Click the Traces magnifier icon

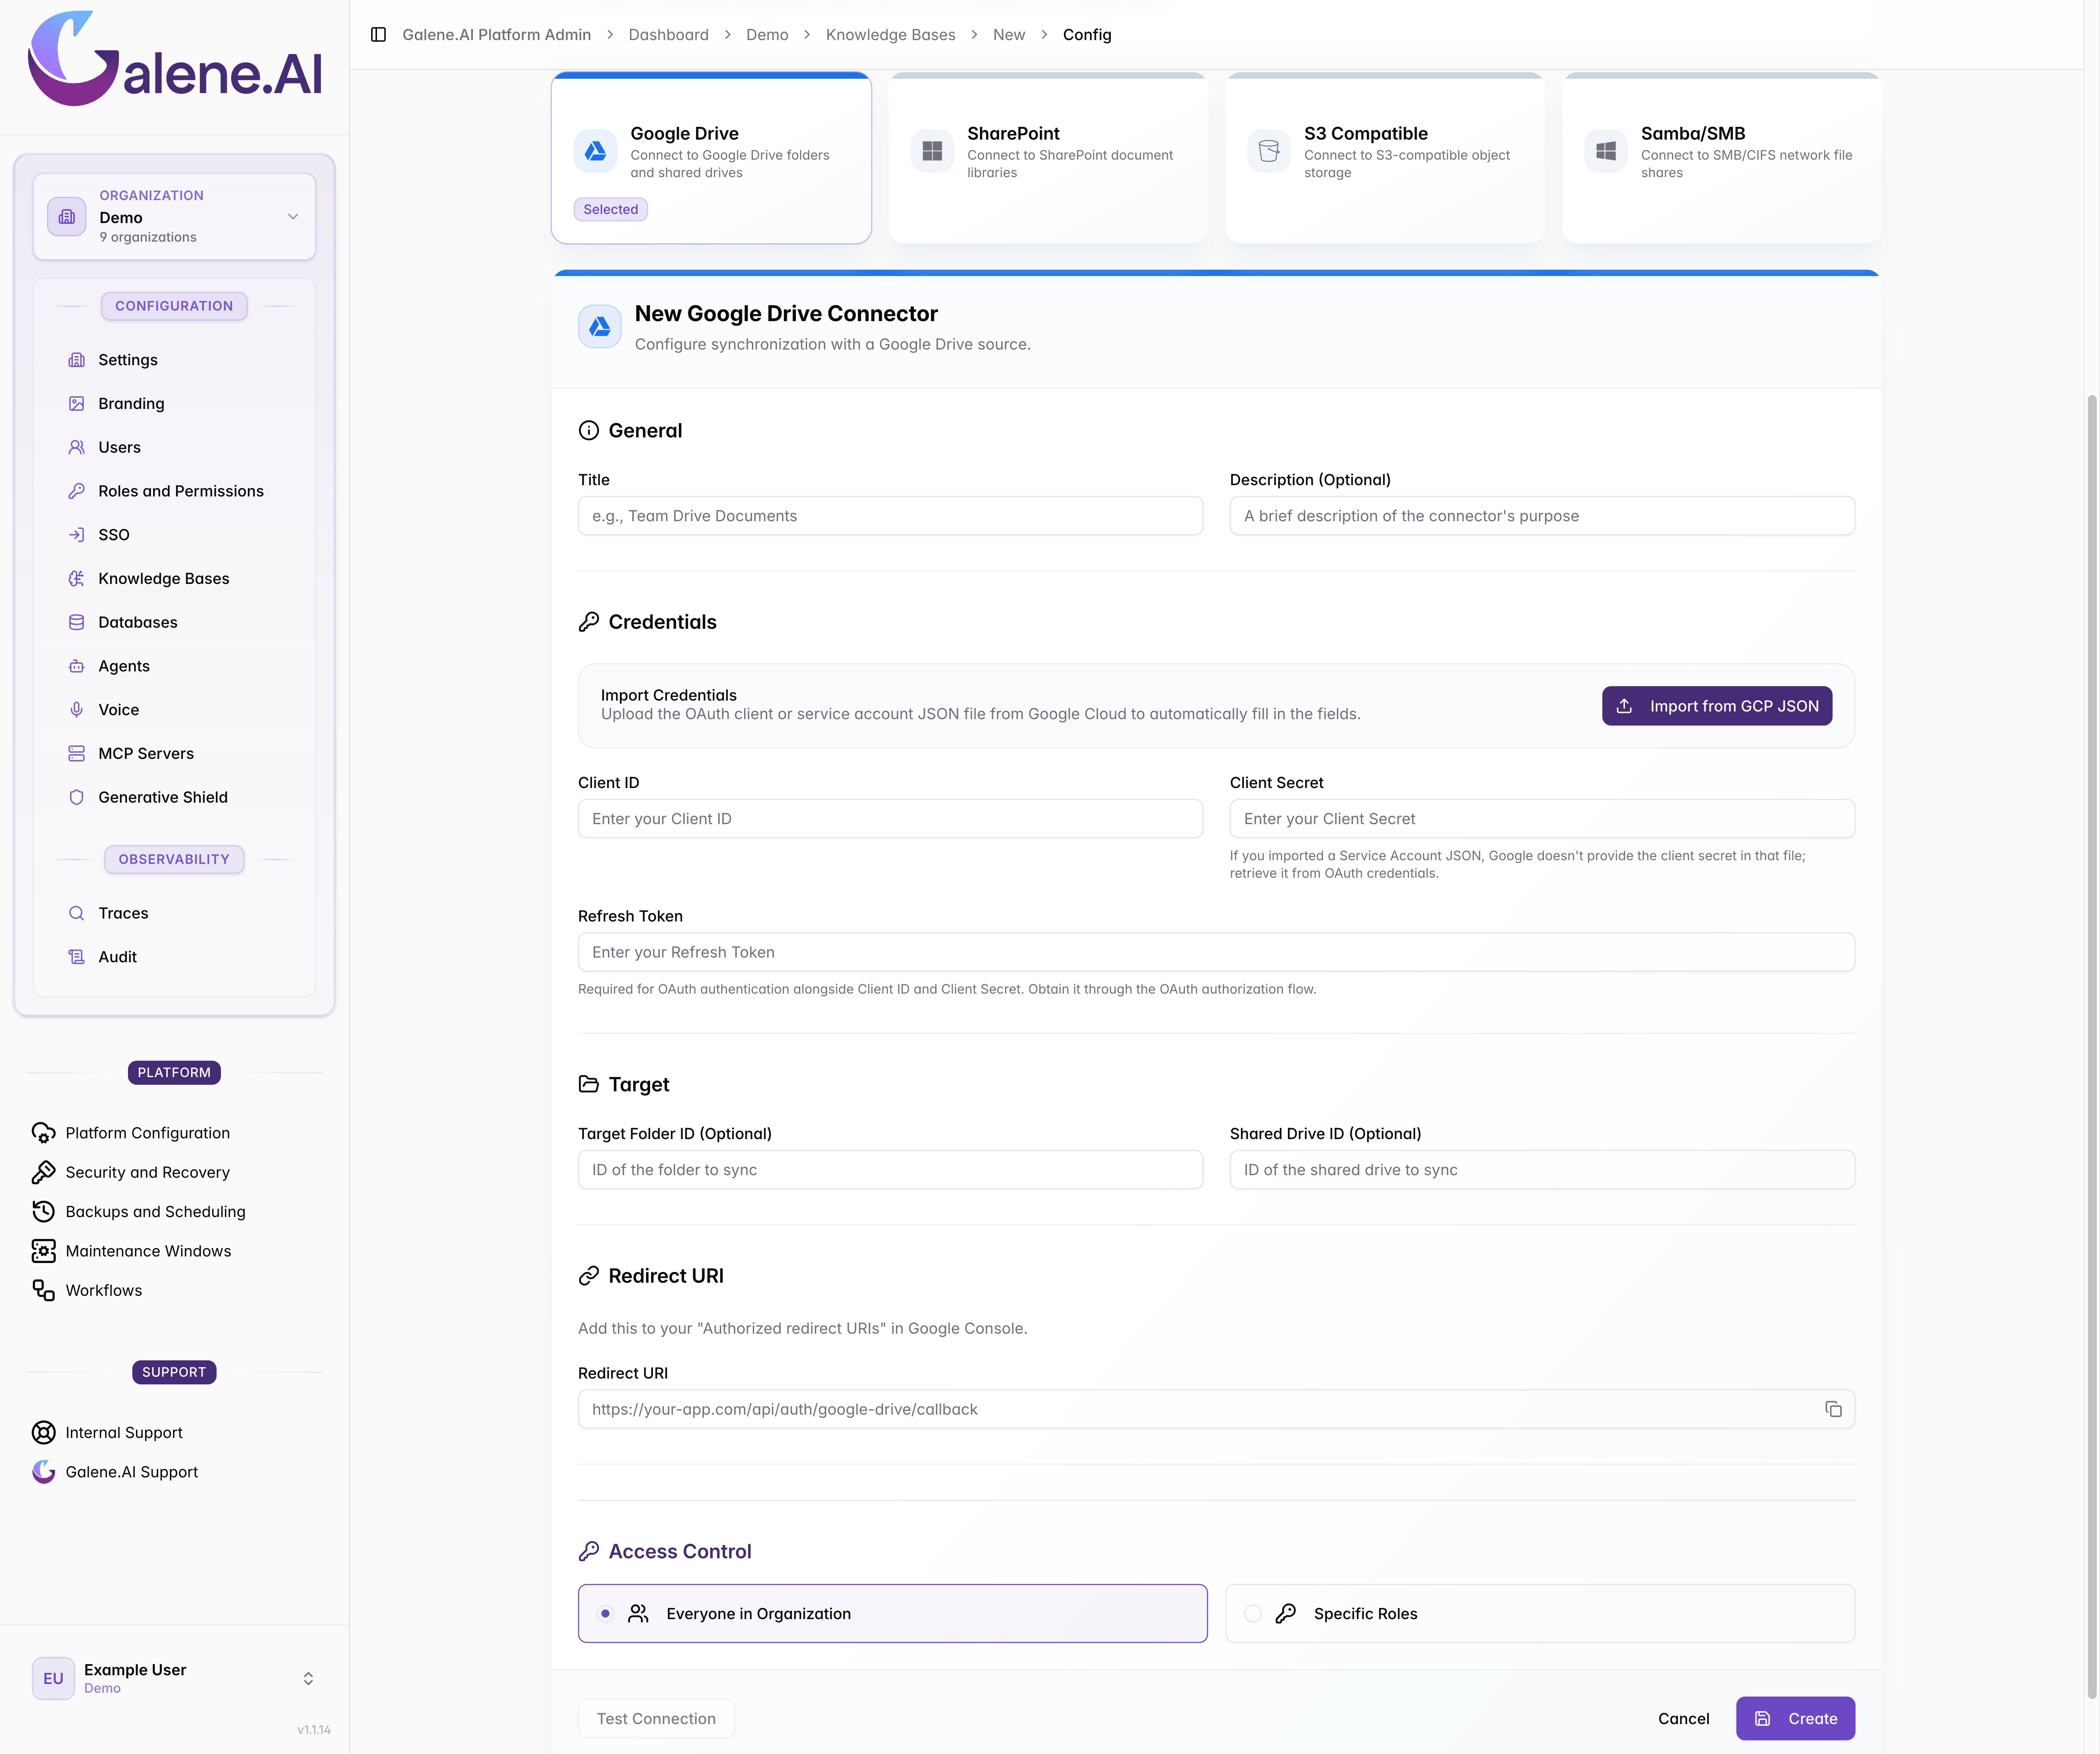(76, 913)
